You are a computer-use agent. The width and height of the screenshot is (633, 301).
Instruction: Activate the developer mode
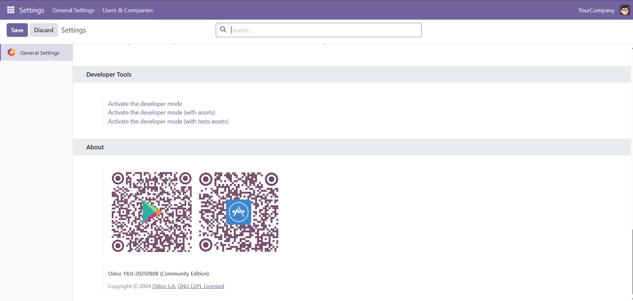coord(145,104)
